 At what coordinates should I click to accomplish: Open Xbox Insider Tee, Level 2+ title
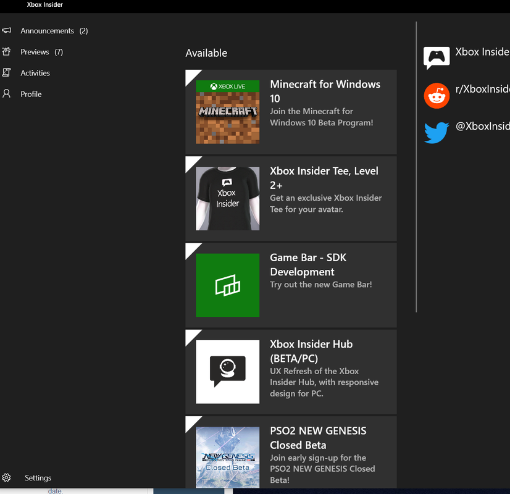pyautogui.click(x=324, y=178)
